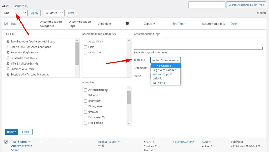Check the Le Marche category

tap(86, 52)
